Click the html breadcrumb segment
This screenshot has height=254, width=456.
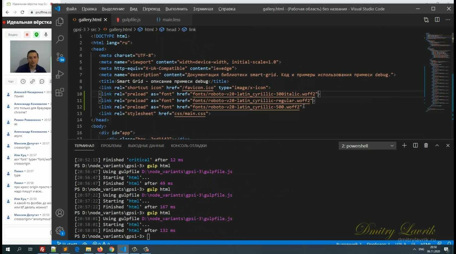[x=149, y=30]
